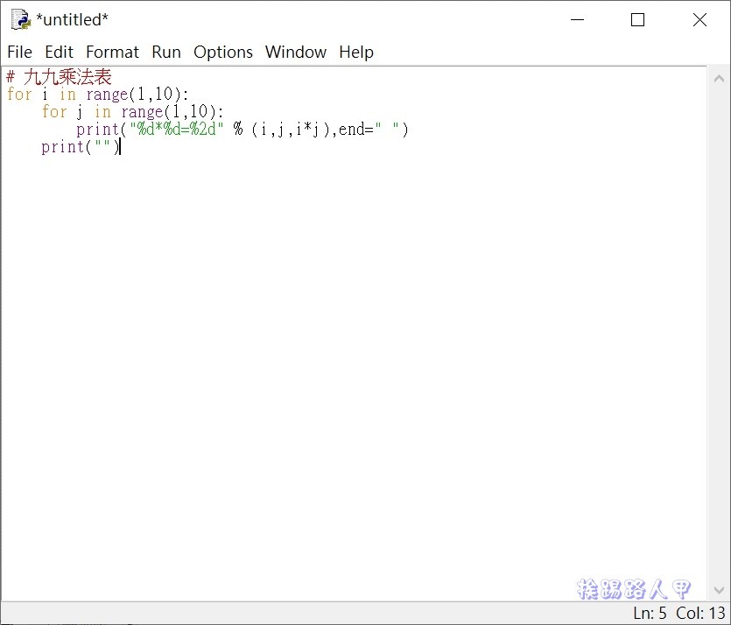Open the Help menu

click(356, 52)
